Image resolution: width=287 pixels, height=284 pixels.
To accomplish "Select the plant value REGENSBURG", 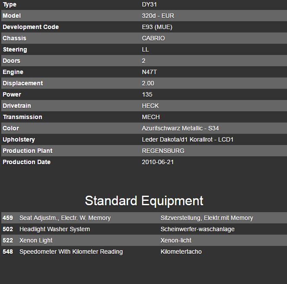I will [163, 151].
